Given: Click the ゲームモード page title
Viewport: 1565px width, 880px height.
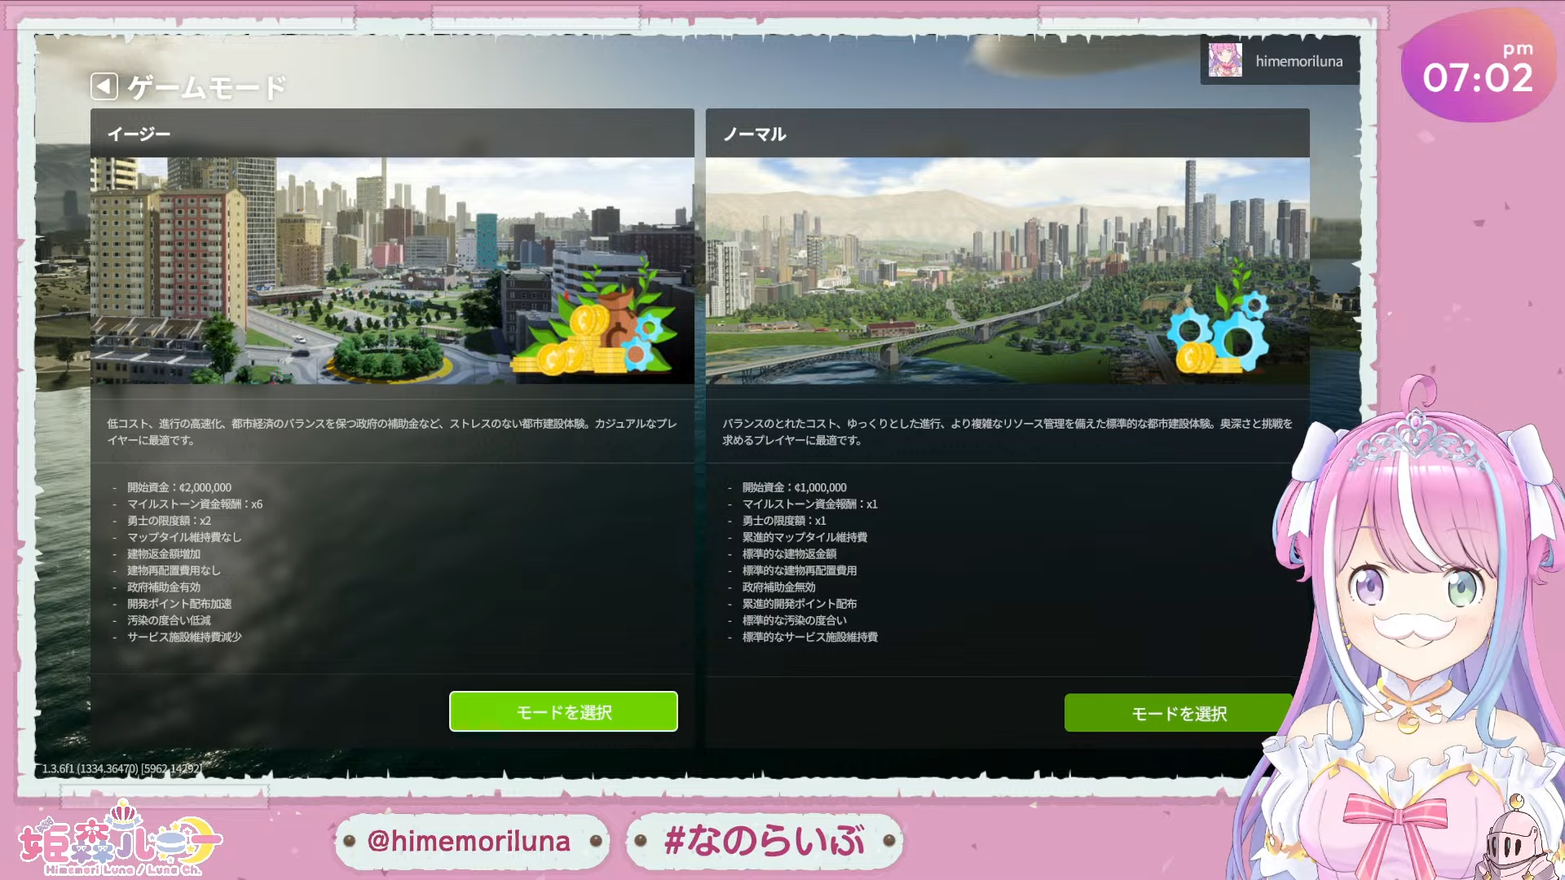Looking at the screenshot, I should 207,87.
